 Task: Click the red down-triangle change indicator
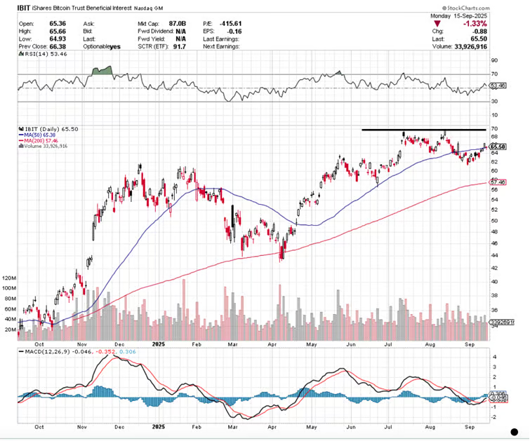pos(437,24)
